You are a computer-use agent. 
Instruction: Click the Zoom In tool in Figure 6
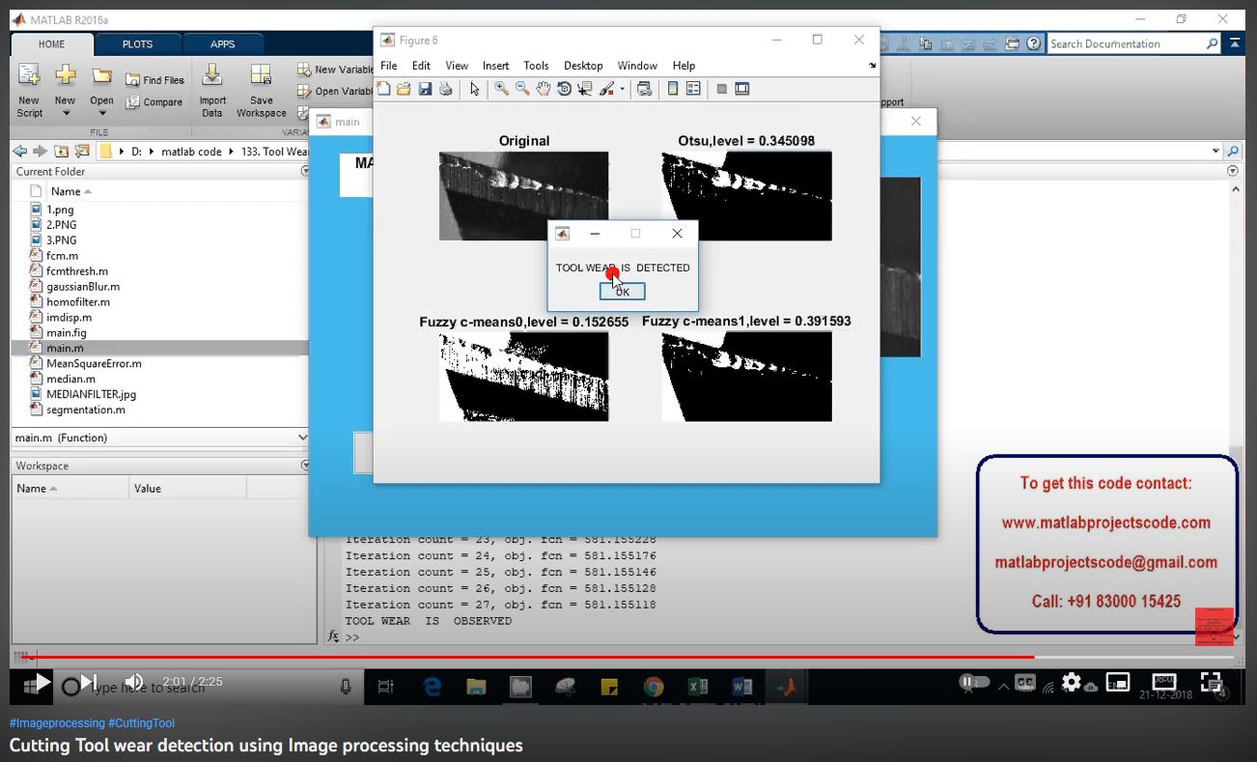[x=501, y=89]
